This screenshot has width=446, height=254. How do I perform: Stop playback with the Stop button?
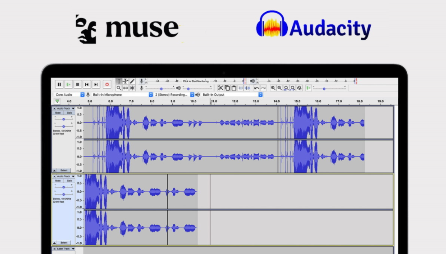(x=78, y=84)
